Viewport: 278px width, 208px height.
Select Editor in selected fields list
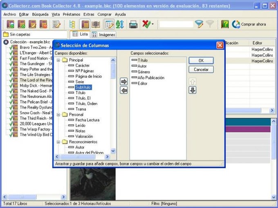coord(143,84)
